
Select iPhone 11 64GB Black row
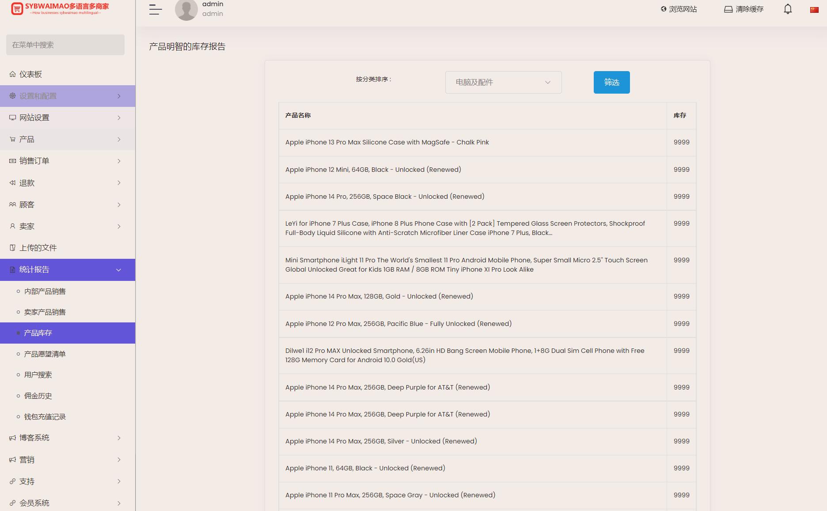pos(487,468)
